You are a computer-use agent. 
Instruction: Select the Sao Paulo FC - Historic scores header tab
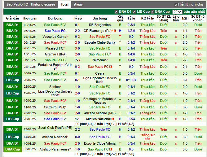[31, 4]
